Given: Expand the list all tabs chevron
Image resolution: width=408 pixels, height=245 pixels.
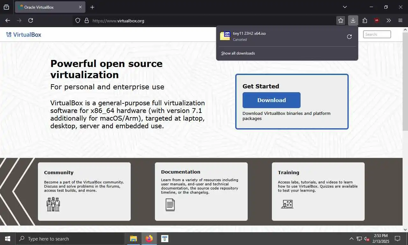Looking at the screenshot, I should click(345, 7).
